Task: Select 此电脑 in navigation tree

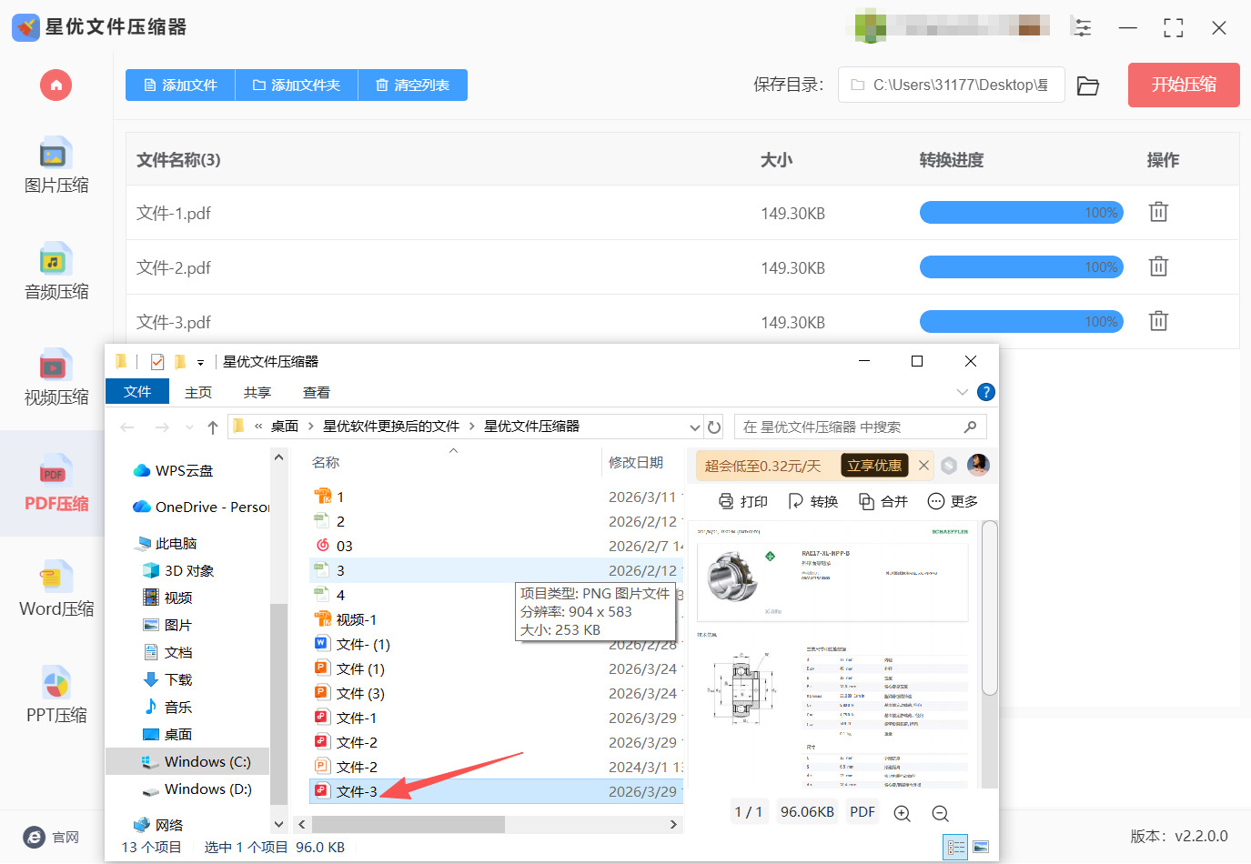Action: coord(175,543)
